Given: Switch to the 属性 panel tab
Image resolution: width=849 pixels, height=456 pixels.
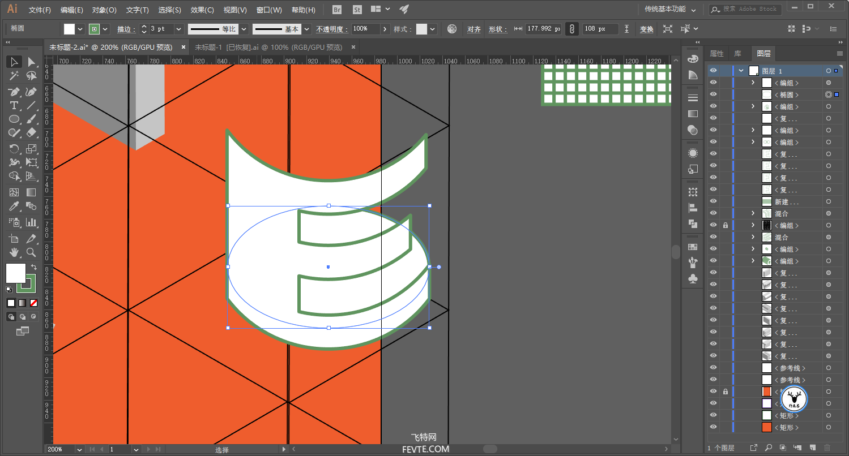Looking at the screenshot, I should click(x=717, y=54).
